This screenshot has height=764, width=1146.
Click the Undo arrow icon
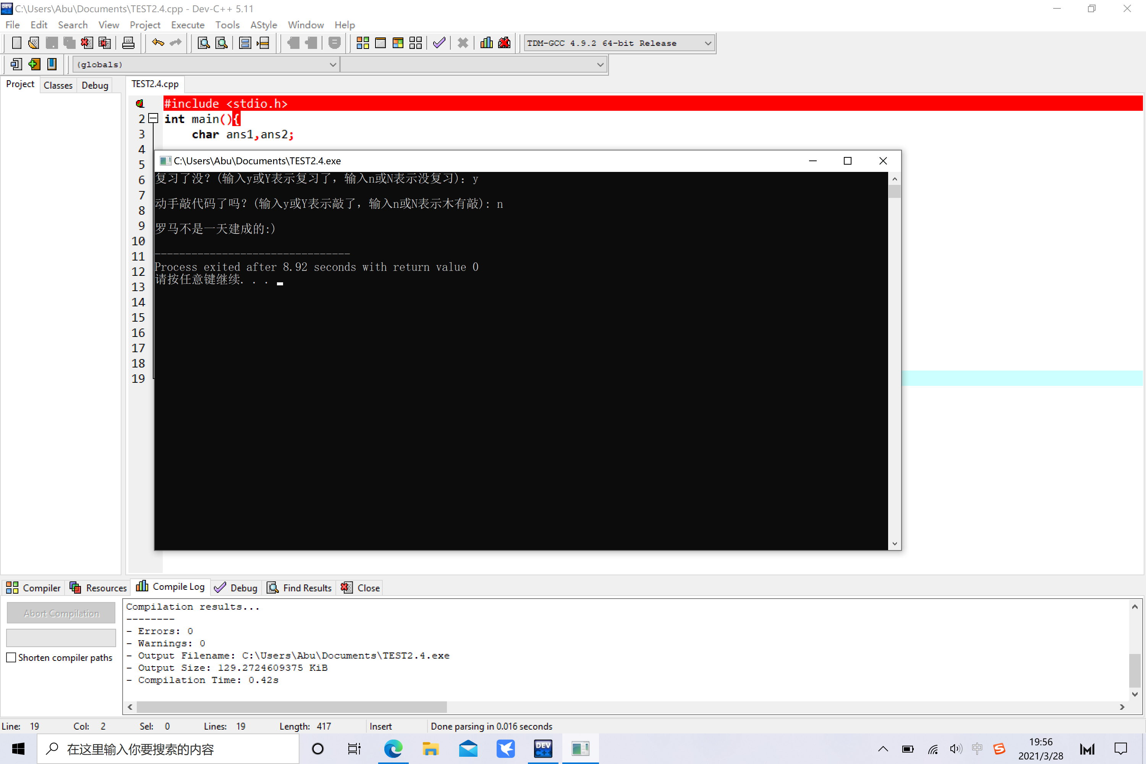tap(158, 43)
